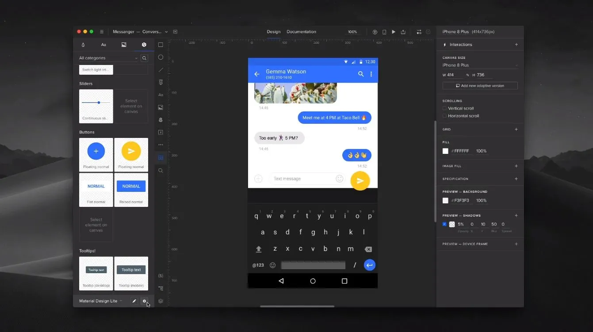Viewport: 593px width, 332px height.
Task: Expand Preview Device Frame section plus
Action: pyautogui.click(x=516, y=244)
